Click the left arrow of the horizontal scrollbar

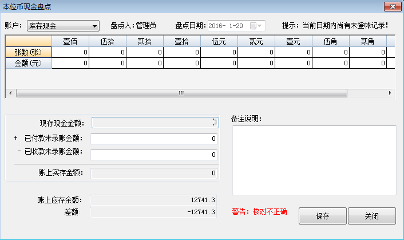(10, 93)
